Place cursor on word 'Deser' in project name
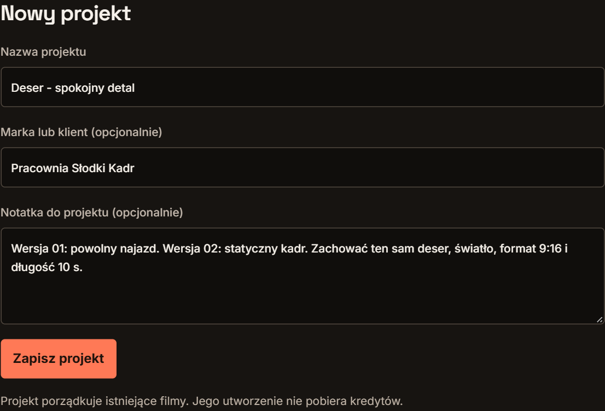Image resolution: width=605 pixels, height=411 pixels. pyautogui.click(x=27, y=88)
